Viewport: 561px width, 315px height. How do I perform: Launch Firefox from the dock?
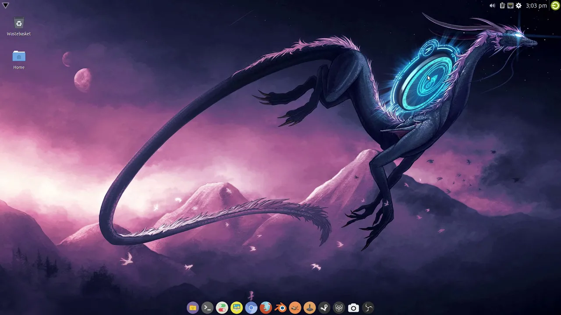pos(266,308)
